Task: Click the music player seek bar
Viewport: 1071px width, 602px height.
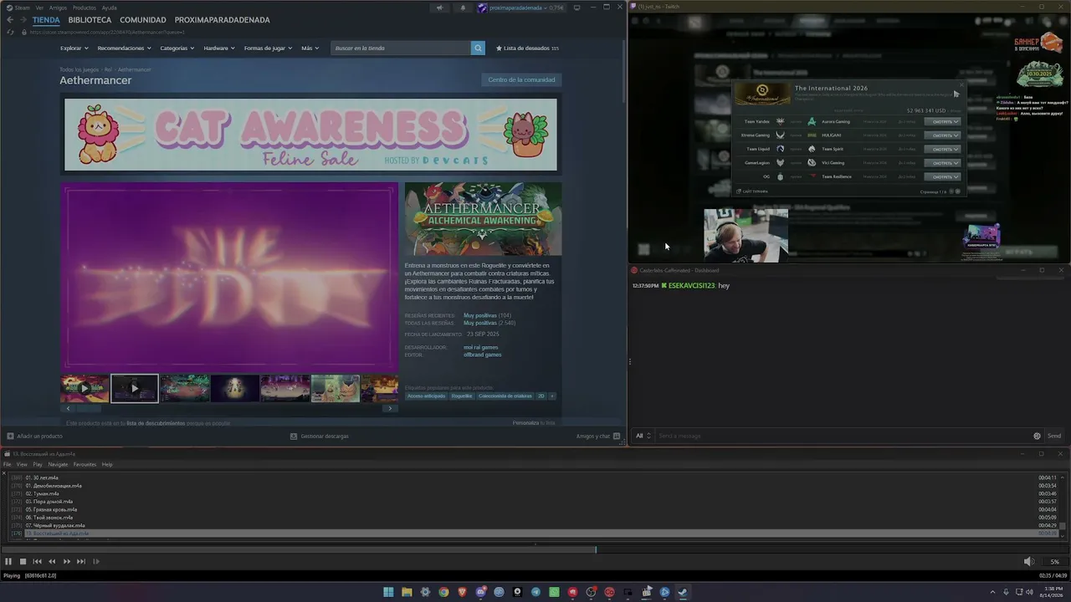Action: click(535, 550)
